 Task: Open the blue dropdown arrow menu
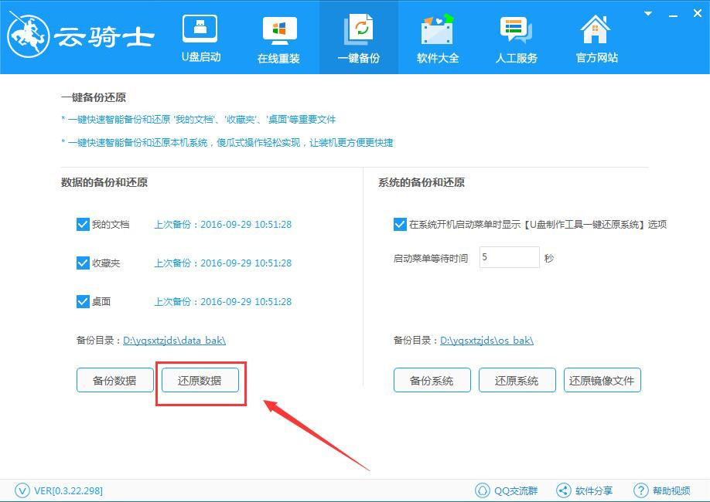647,12
